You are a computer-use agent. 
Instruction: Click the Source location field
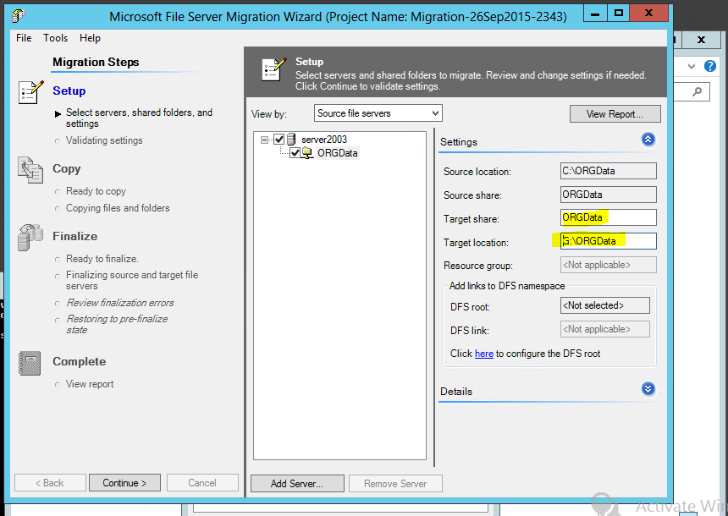(608, 171)
